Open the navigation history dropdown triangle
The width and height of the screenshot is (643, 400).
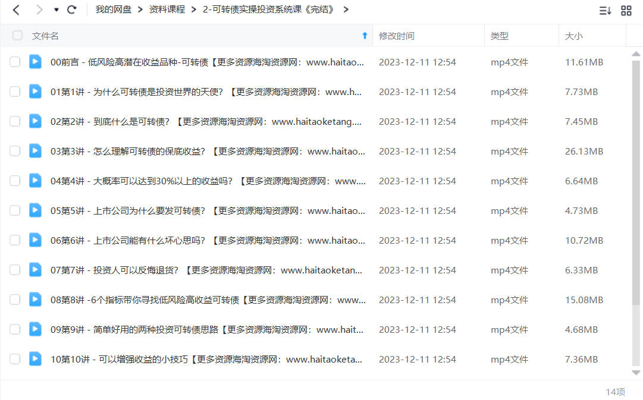tap(56, 10)
